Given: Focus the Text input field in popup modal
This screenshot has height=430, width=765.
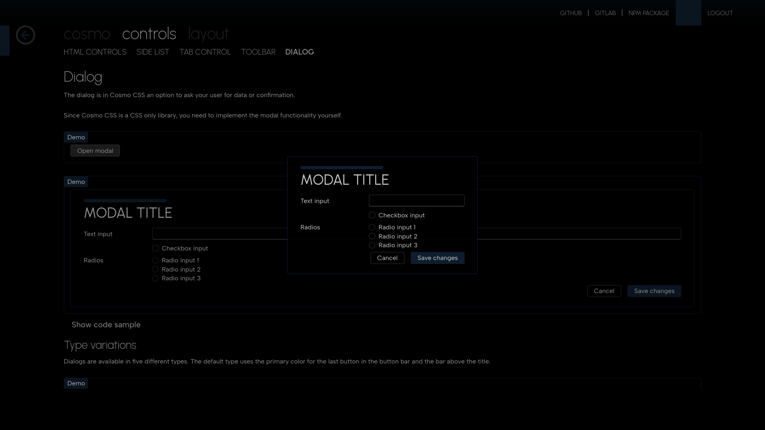Looking at the screenshot, I should [416, 201].
